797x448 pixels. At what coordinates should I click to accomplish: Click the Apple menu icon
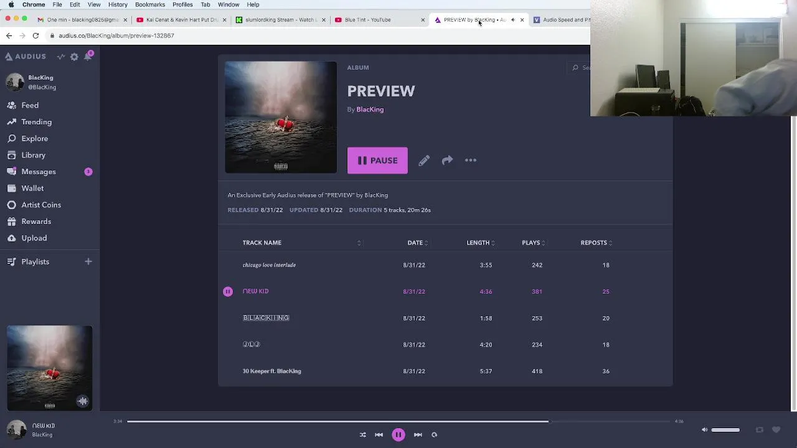[11, 4]
